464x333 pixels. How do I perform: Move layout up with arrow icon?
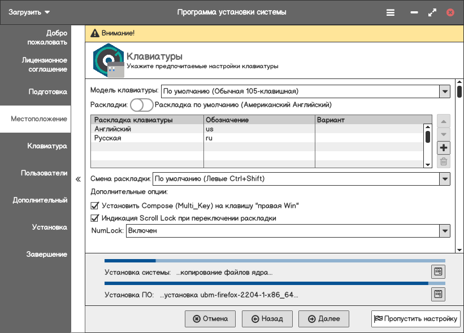(x=444, y=121)
